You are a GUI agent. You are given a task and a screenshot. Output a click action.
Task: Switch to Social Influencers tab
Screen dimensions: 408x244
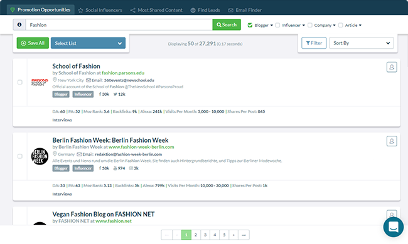100,10
